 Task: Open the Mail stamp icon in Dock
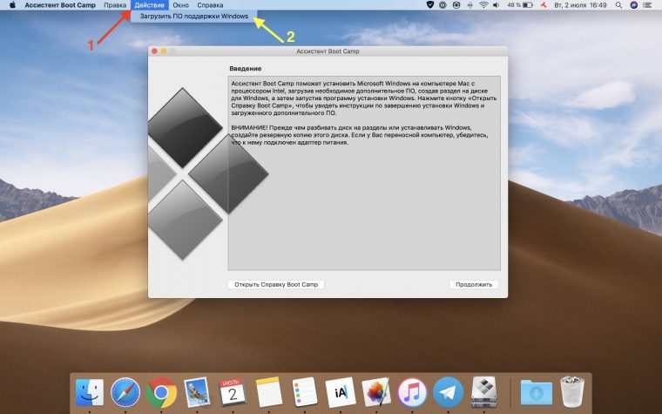click(x=197, y=392)
